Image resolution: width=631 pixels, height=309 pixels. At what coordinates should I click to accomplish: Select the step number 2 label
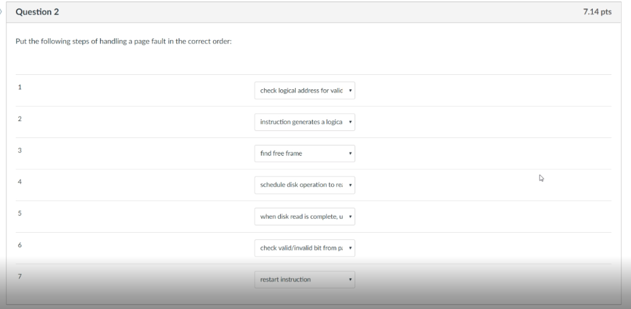click(x=20, y=119)
